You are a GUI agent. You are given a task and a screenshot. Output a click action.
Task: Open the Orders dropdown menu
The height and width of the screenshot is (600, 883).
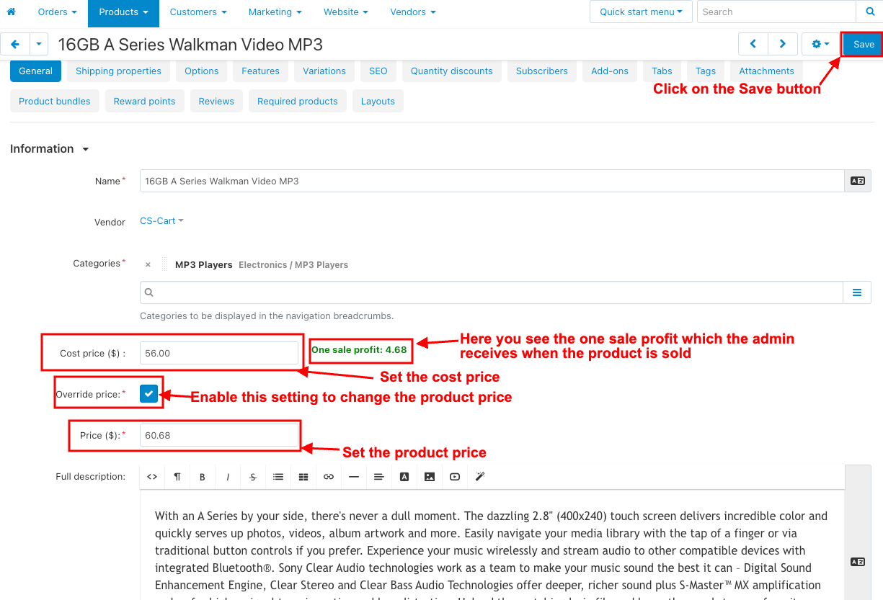pyautogui.click(x=57, y=12)
